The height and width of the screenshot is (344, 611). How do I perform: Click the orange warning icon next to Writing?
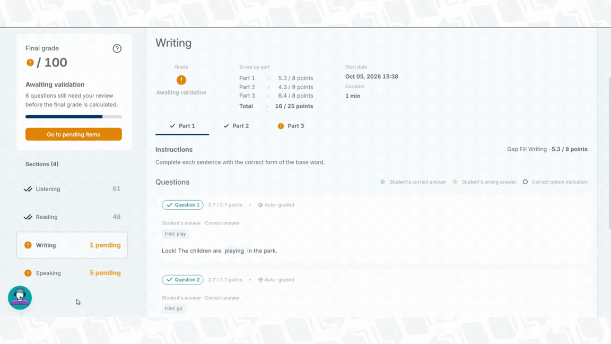click(x=28, y=245)
